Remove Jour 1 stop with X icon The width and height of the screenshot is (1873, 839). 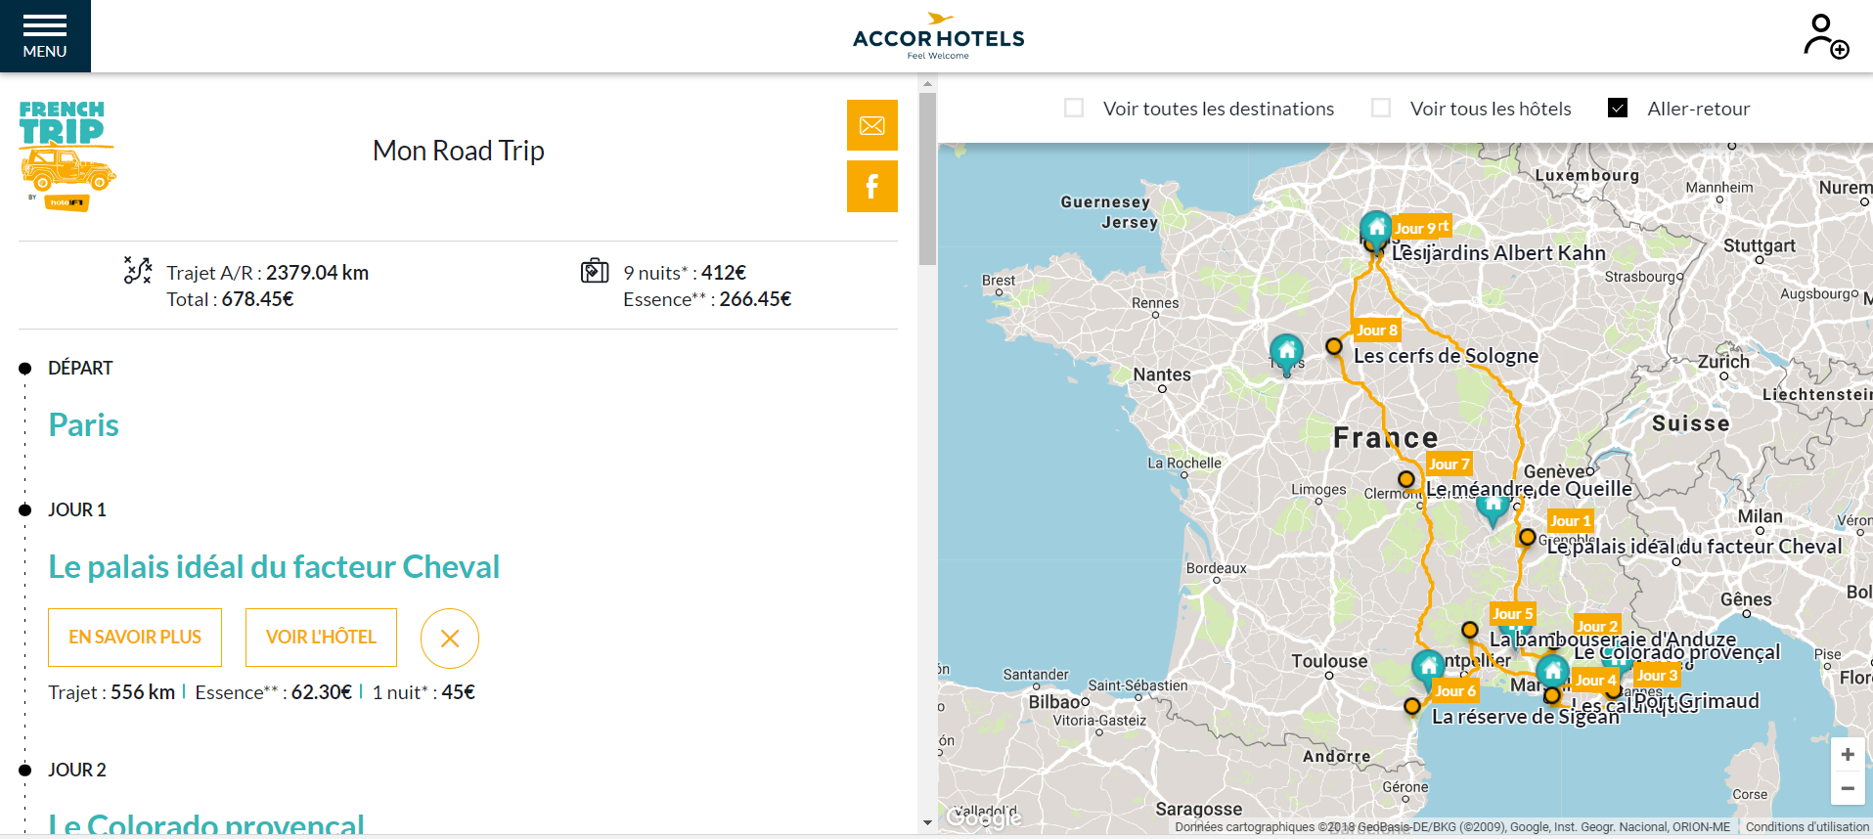[450, 639]
